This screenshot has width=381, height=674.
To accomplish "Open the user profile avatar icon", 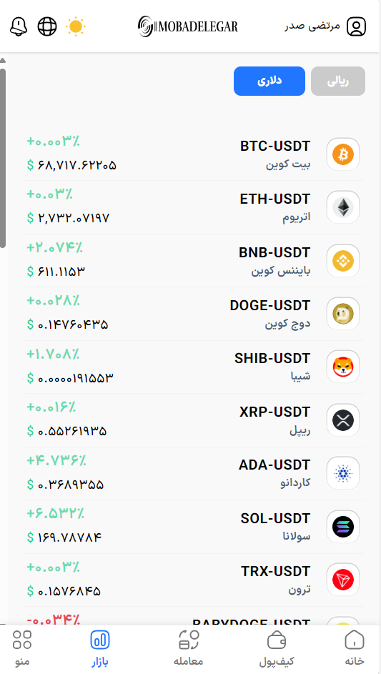I will pyautogui.click(x=356, y=26).
